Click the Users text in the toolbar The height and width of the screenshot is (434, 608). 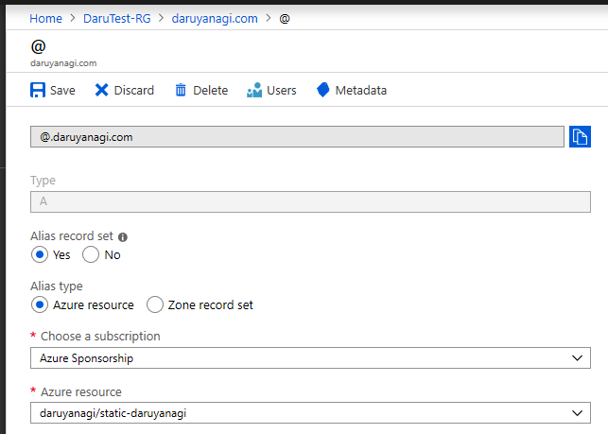(x=282, y=91)
